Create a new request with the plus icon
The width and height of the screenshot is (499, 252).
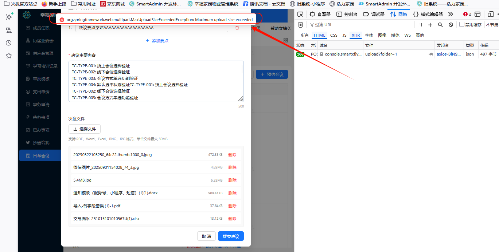pos(430,25)
